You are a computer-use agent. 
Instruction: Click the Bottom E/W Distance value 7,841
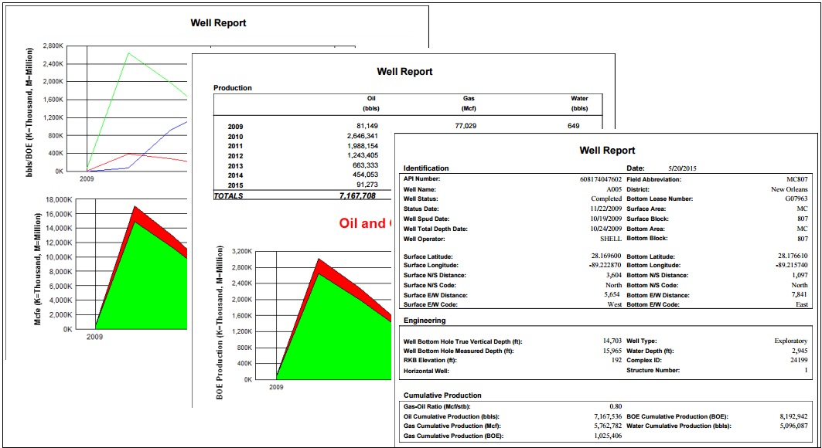tap(800, 295)
